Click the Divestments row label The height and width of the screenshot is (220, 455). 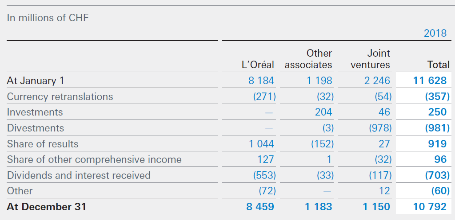pos(36,128)
